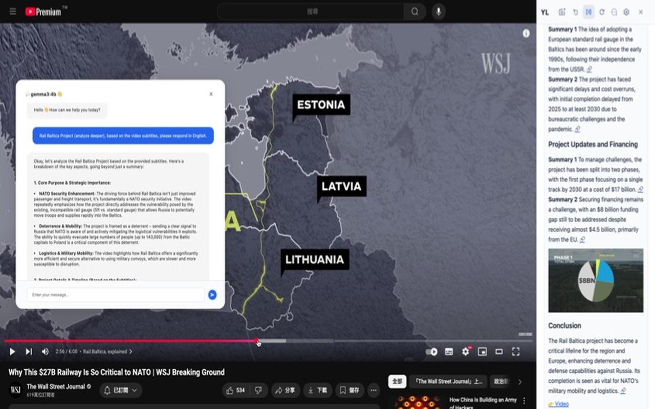Open The Wall Street Journal channel name link
This screenshot has width=655, height=409.
(56, 387)
